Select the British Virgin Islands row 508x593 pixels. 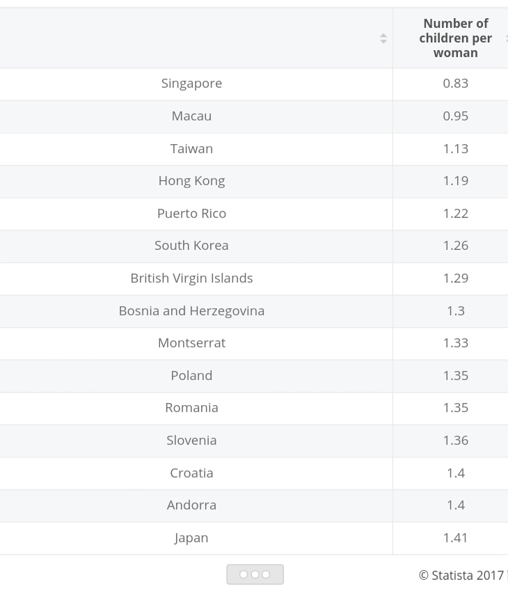[x=191, y=278]
